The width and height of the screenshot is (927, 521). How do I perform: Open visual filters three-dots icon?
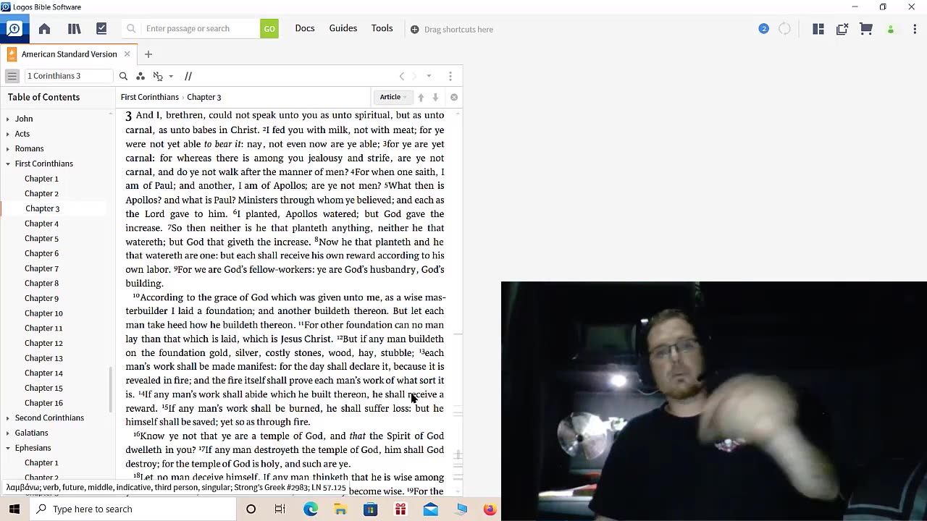point(140,76)
